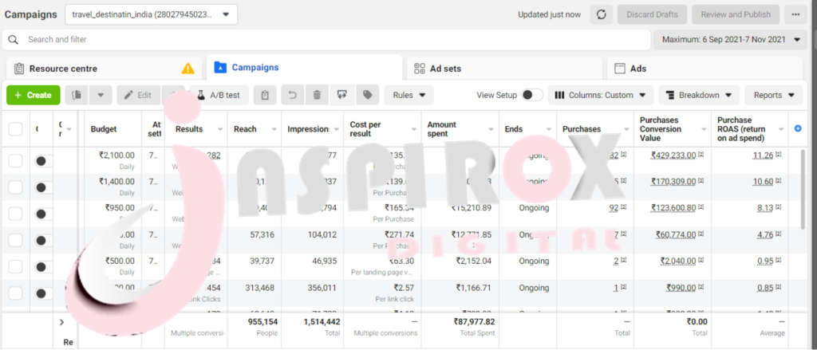Click the undo arrow icon

(293, 95)
